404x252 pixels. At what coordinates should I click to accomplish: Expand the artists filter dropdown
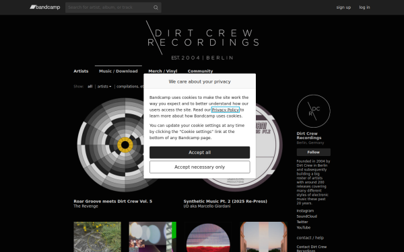[104, 87]
